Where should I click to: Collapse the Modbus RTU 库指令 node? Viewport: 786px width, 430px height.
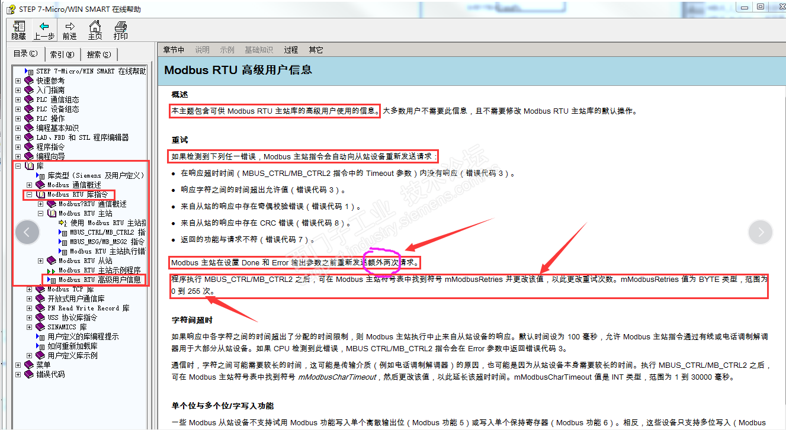coord(30,194)
